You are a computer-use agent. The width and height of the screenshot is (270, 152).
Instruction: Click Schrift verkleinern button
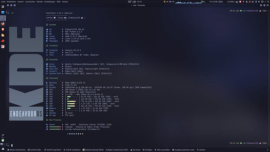(x=72, y=150)
